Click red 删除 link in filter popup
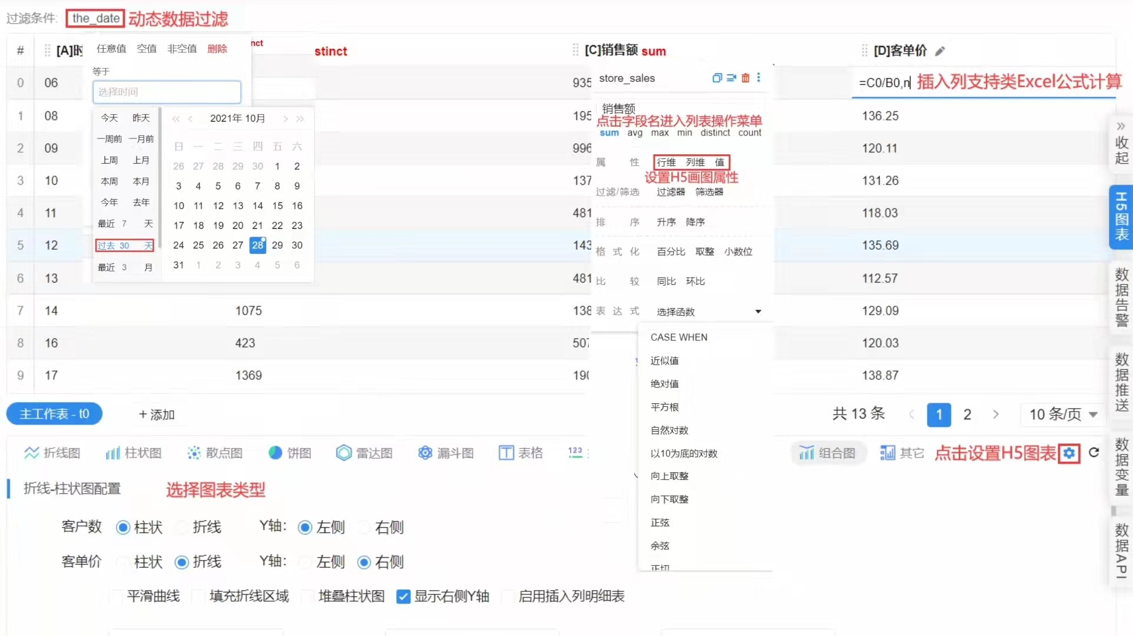1133x636 pixels. (217, 48)
